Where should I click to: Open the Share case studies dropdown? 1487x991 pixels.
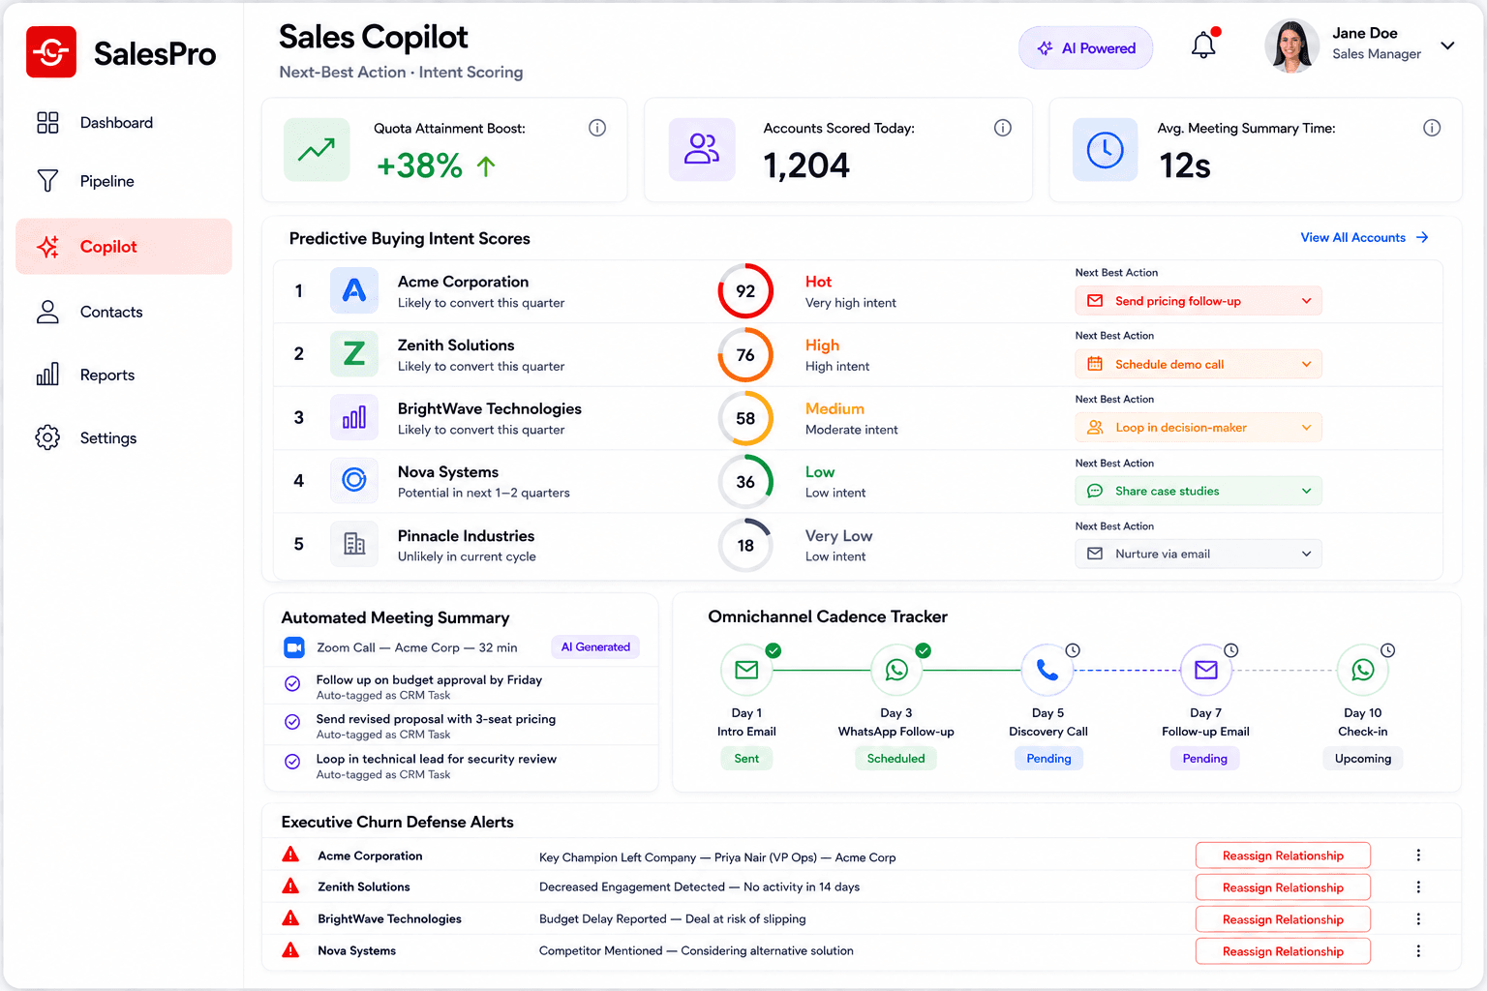pos(1199,491)
